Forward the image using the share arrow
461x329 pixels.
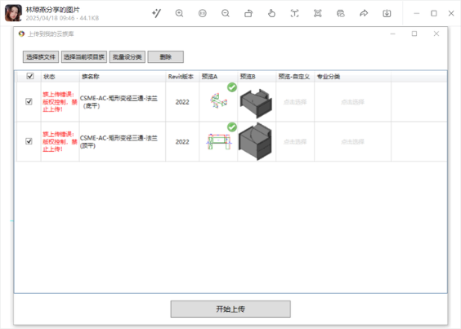(x=364, y=13)
